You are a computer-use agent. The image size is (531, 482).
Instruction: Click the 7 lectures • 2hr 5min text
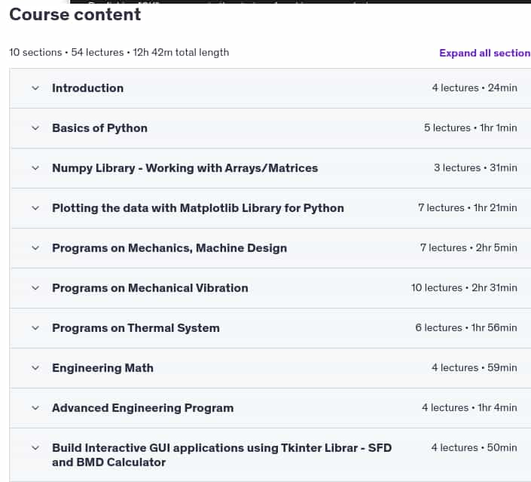(x=468, y=248)
